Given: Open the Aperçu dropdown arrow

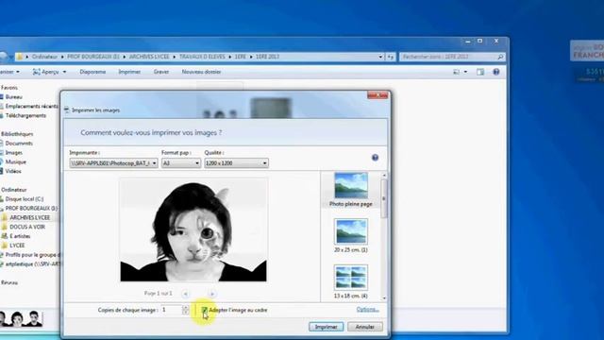Looking at the screenshot, I should 64,72.
